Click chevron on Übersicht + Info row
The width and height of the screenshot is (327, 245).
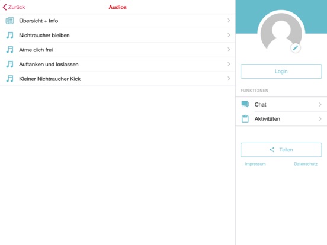click(x=229, y=20)
